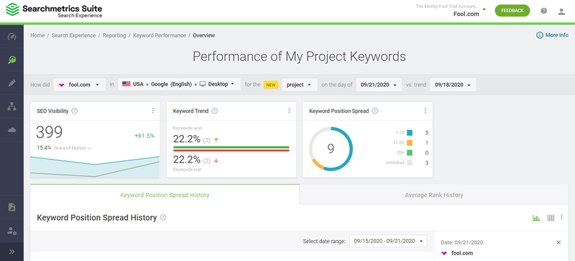Click the 11-20 orange legend swatch
575x261 pixels.
[x=410, y=143]
